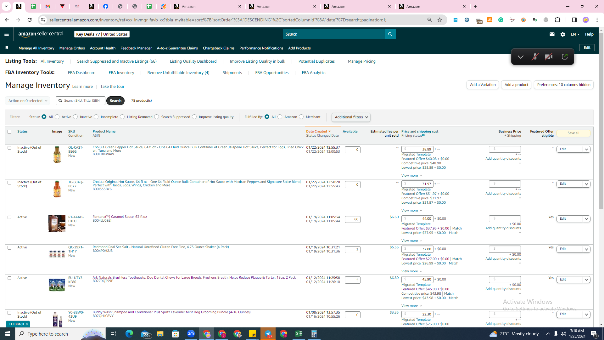The image size is (604, 340).
Task: Open the Listing Quality Dashboard link
Action: pos(193,61)
